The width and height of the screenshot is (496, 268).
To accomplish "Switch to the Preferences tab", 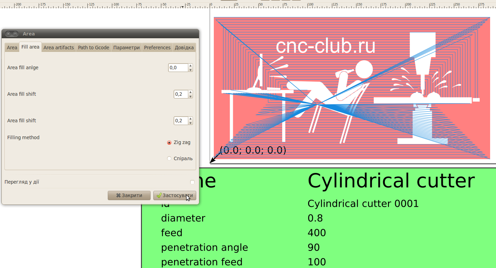I will 157,48.
